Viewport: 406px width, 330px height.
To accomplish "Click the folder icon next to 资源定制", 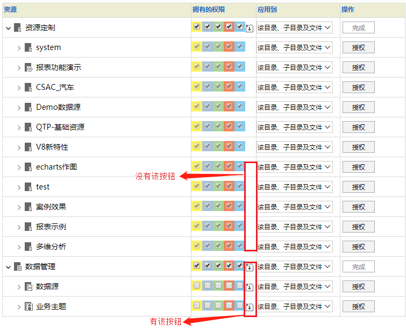I will (17, 27).
